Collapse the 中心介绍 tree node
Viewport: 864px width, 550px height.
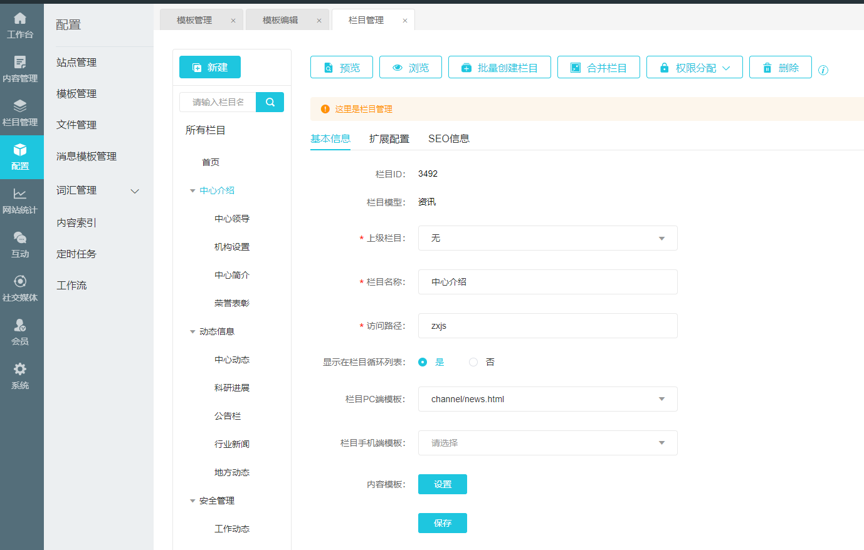[x=192, y=190]
